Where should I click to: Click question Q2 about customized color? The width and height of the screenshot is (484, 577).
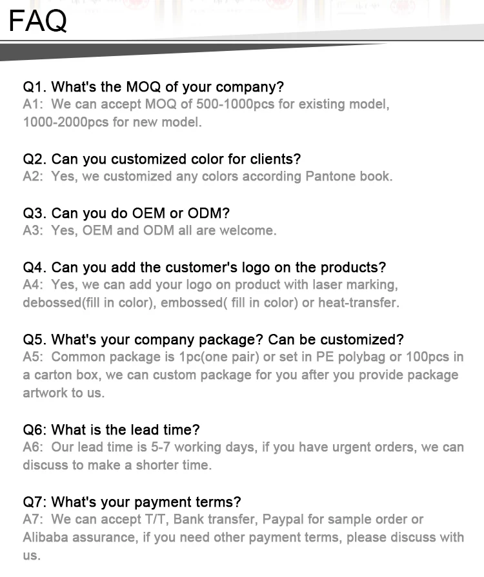click(x=161, y=159)
